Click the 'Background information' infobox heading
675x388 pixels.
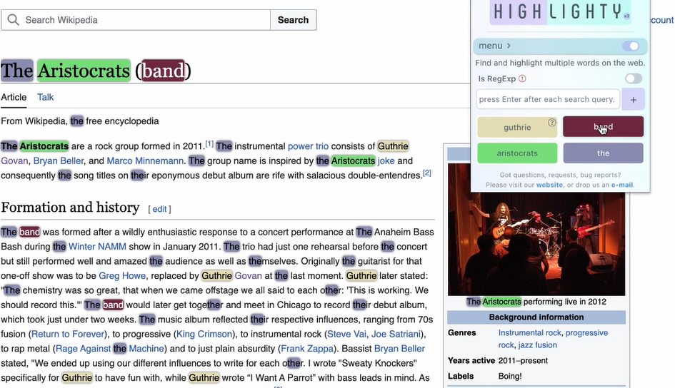[536, 317]
